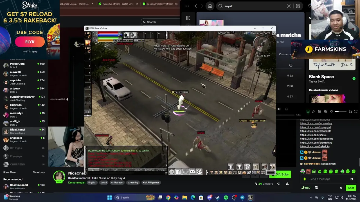Click the compass minimap in the game
This screenshot has width=360, height=202.
point(262,44)
